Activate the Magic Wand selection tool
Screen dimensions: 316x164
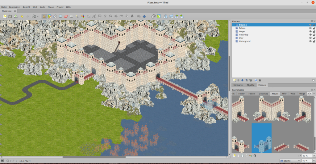(x=77, y=16)
